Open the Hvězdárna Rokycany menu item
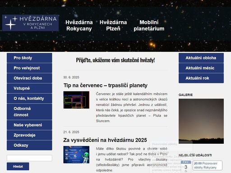 point(79,25)
